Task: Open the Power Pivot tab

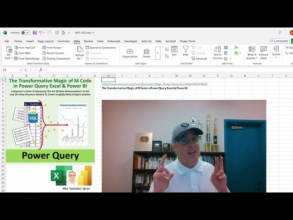Action: pyautogui.click(x=187, y=41)
